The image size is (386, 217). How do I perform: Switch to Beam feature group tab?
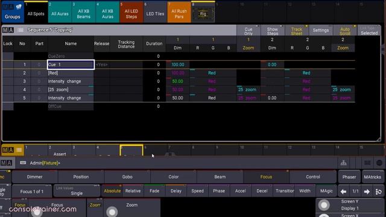pyautogui.click(x=220, y=177)
